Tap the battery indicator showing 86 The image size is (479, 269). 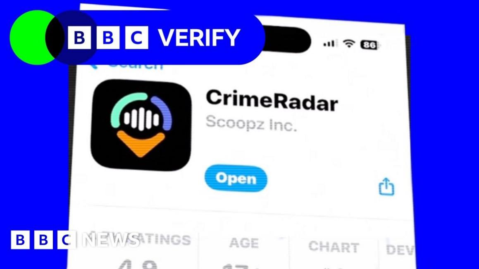click(x=370, y=45)
